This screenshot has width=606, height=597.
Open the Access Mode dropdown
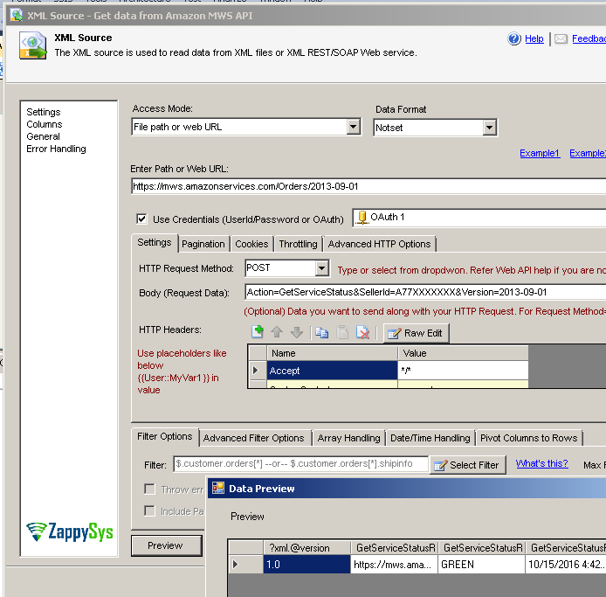point(354,127)
